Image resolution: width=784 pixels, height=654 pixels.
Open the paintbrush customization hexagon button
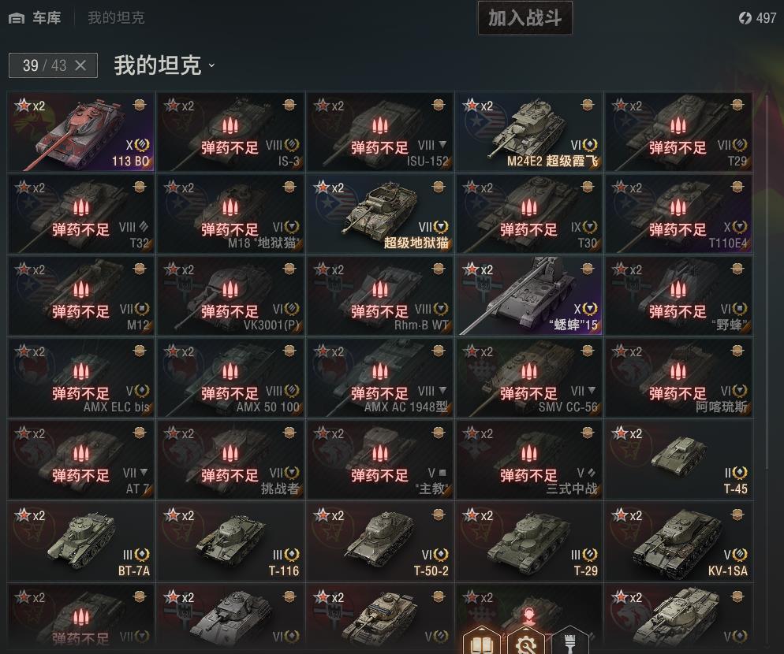coord(570,641)
